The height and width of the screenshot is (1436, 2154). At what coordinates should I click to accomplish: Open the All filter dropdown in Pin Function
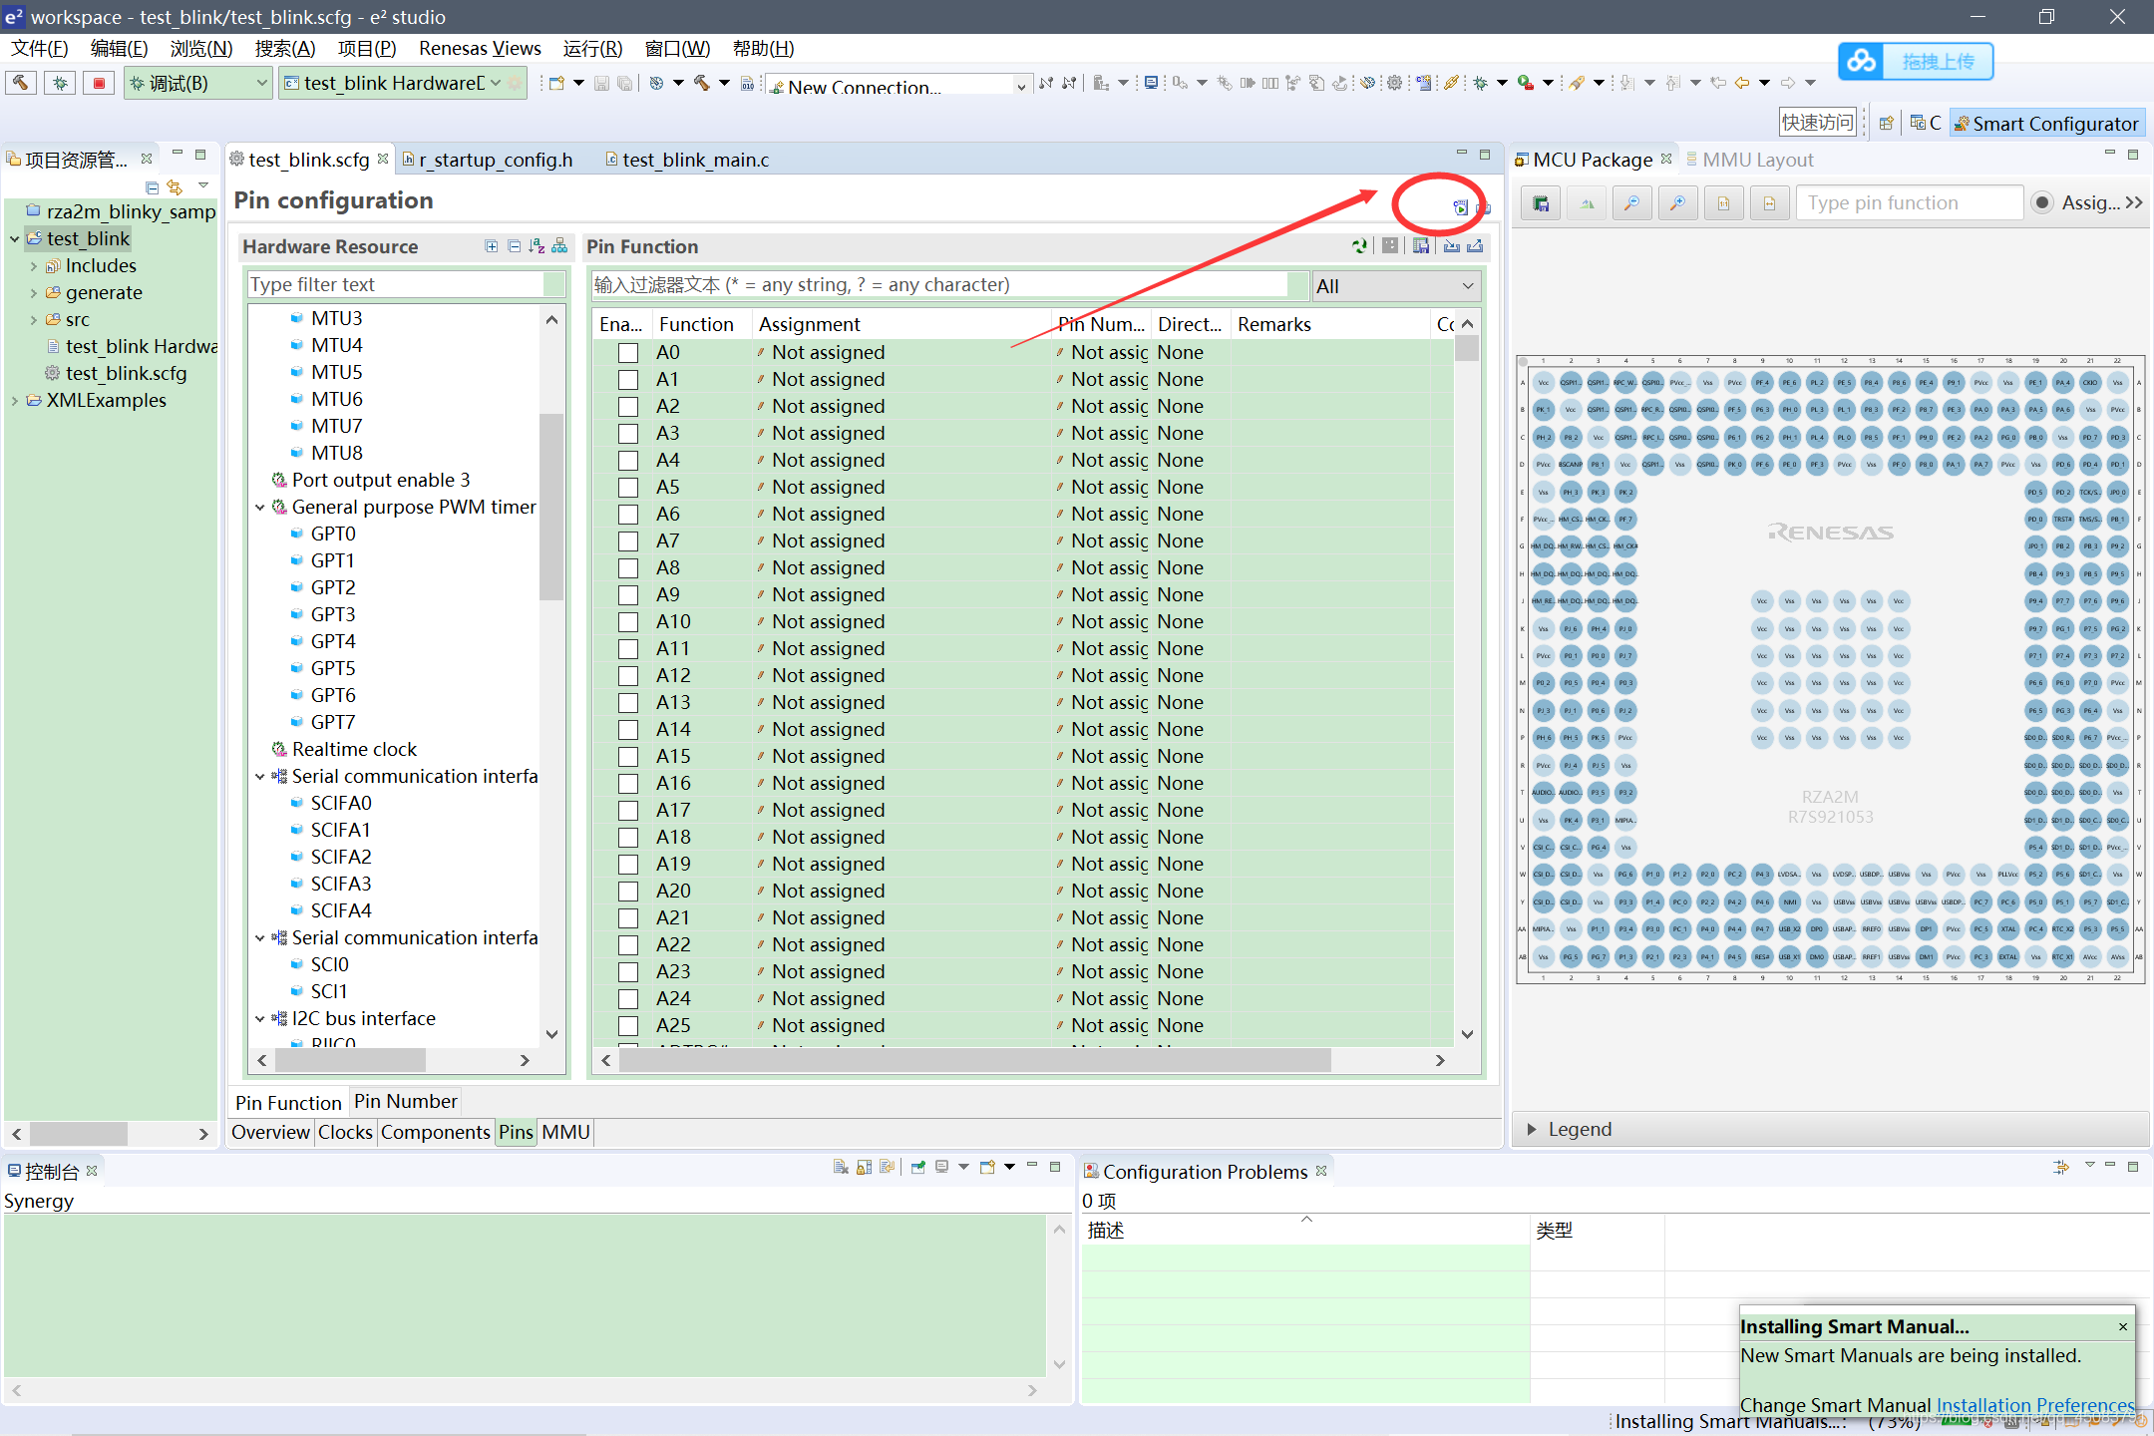pos(1393,285)
